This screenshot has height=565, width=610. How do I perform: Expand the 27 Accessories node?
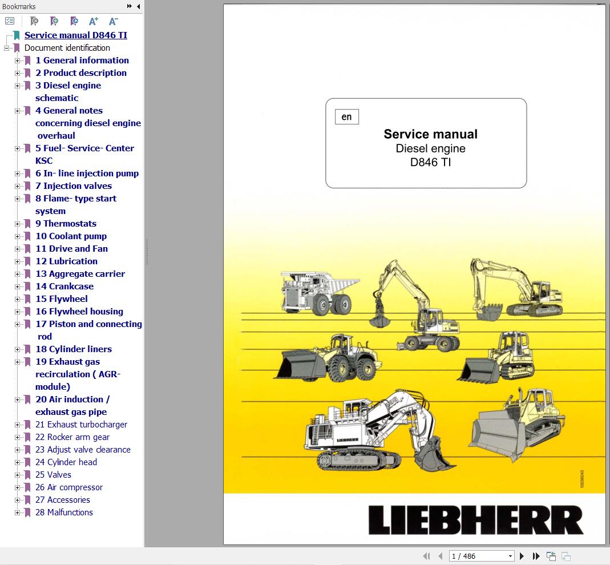[17, 500]
